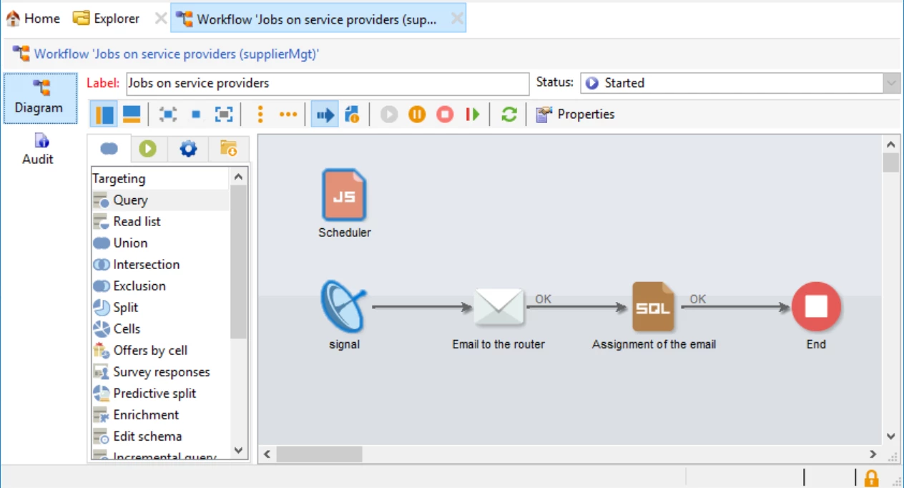Switch to the Diagram view

pyautogui.click(x=40, y=98)
